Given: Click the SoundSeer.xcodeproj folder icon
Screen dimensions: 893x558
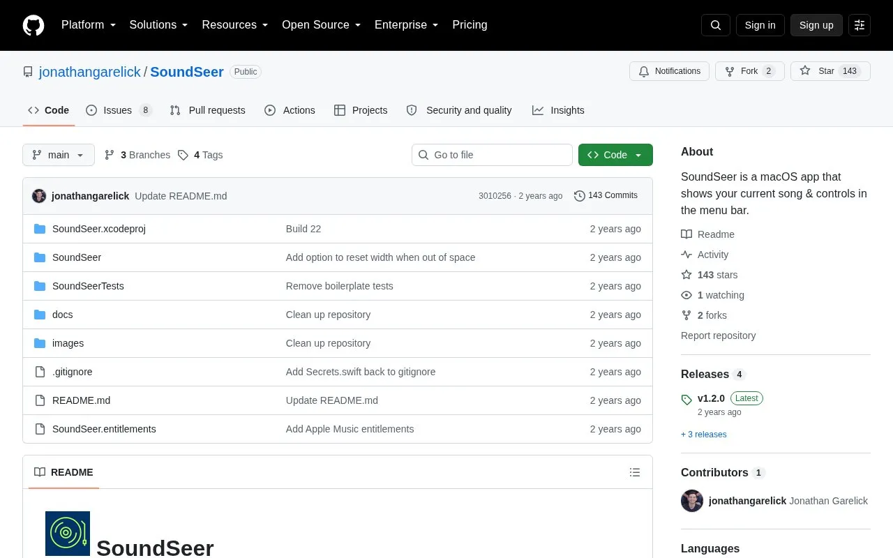Looking at the screenshot, I should click(x=40, y=229).
